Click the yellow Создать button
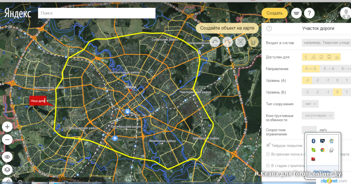351x184 pixels. pos(275,13)
